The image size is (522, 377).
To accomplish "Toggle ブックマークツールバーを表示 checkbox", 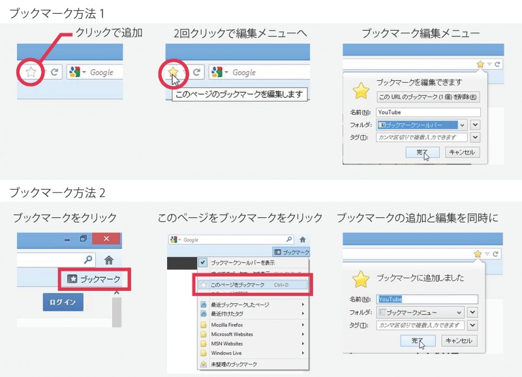I will [203, 263].
